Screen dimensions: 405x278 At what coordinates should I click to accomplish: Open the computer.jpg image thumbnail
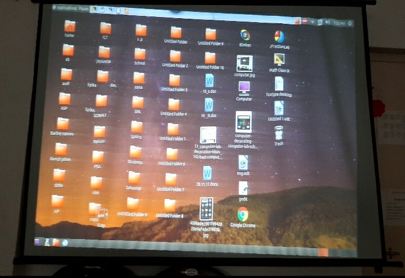(x=244, y=63)
